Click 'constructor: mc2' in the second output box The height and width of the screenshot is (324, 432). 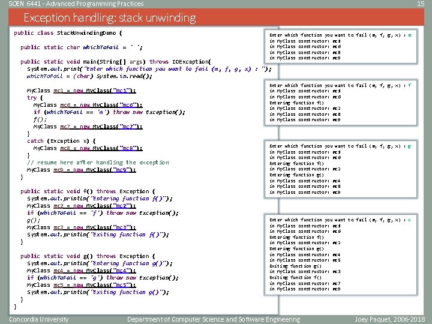(x=320, y=109)
